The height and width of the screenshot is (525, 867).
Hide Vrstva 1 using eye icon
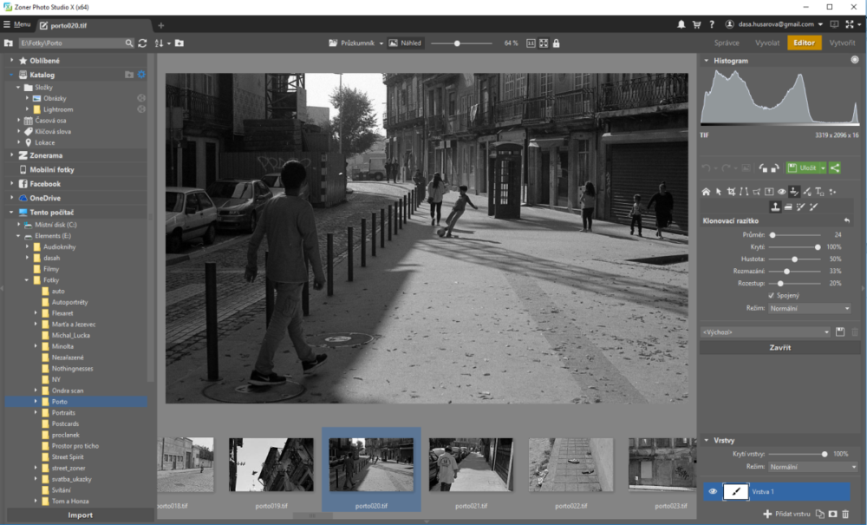point(713,491)
